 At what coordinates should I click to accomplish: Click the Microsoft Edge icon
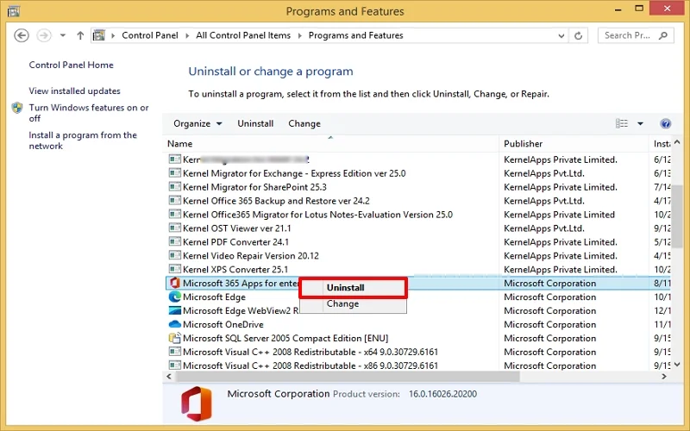point(175,297)
